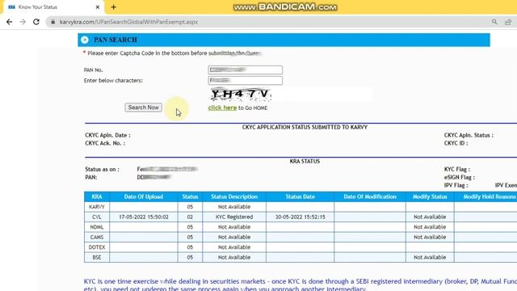517x291 pixels.
Task: Click the KYC Flag label
Action: (457, 169)
